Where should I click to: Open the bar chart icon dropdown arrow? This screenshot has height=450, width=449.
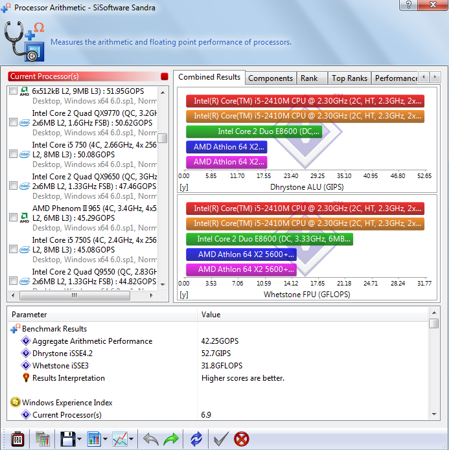tap(105, 439)
